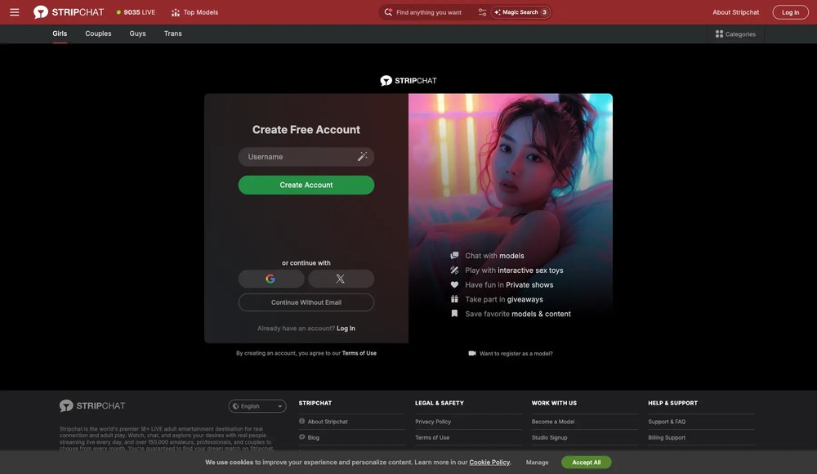Open Support & FAQ link

667,422
